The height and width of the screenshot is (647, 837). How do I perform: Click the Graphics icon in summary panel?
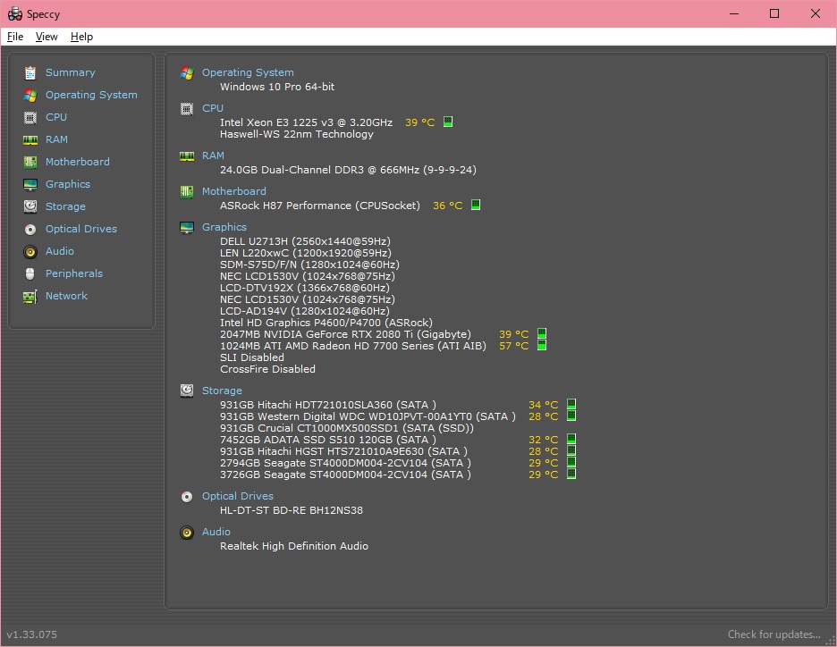click(x=187, y=228)
